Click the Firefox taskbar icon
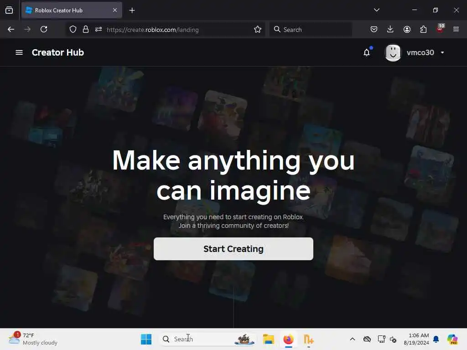This screenshot has height=350, width=467. click(x=288, y=339)
